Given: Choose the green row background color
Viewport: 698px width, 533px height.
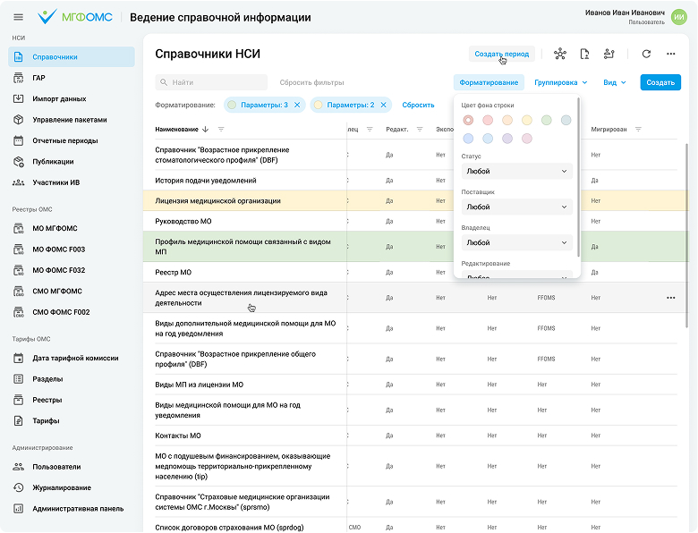Looking at the screenshot, I should 546,120.
